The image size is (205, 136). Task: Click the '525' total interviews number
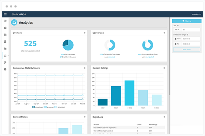click(x=30, y=43)
